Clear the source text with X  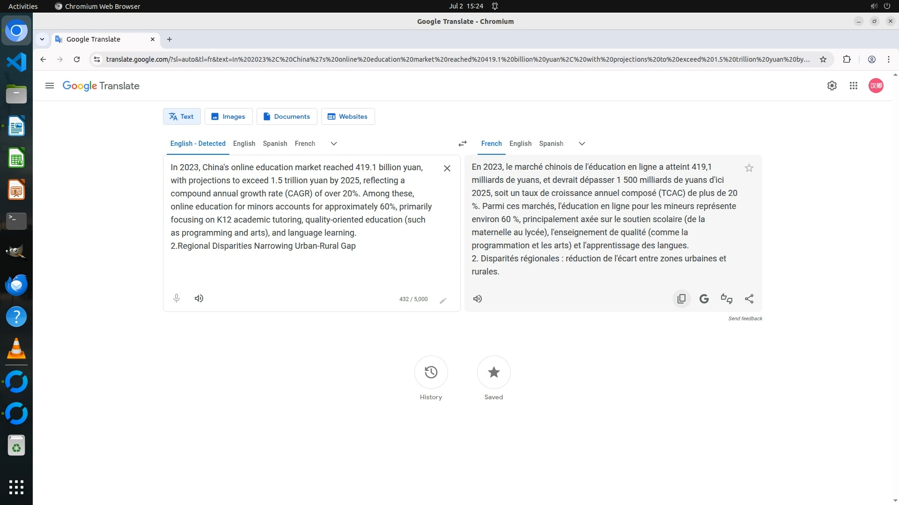click(447, 168)
